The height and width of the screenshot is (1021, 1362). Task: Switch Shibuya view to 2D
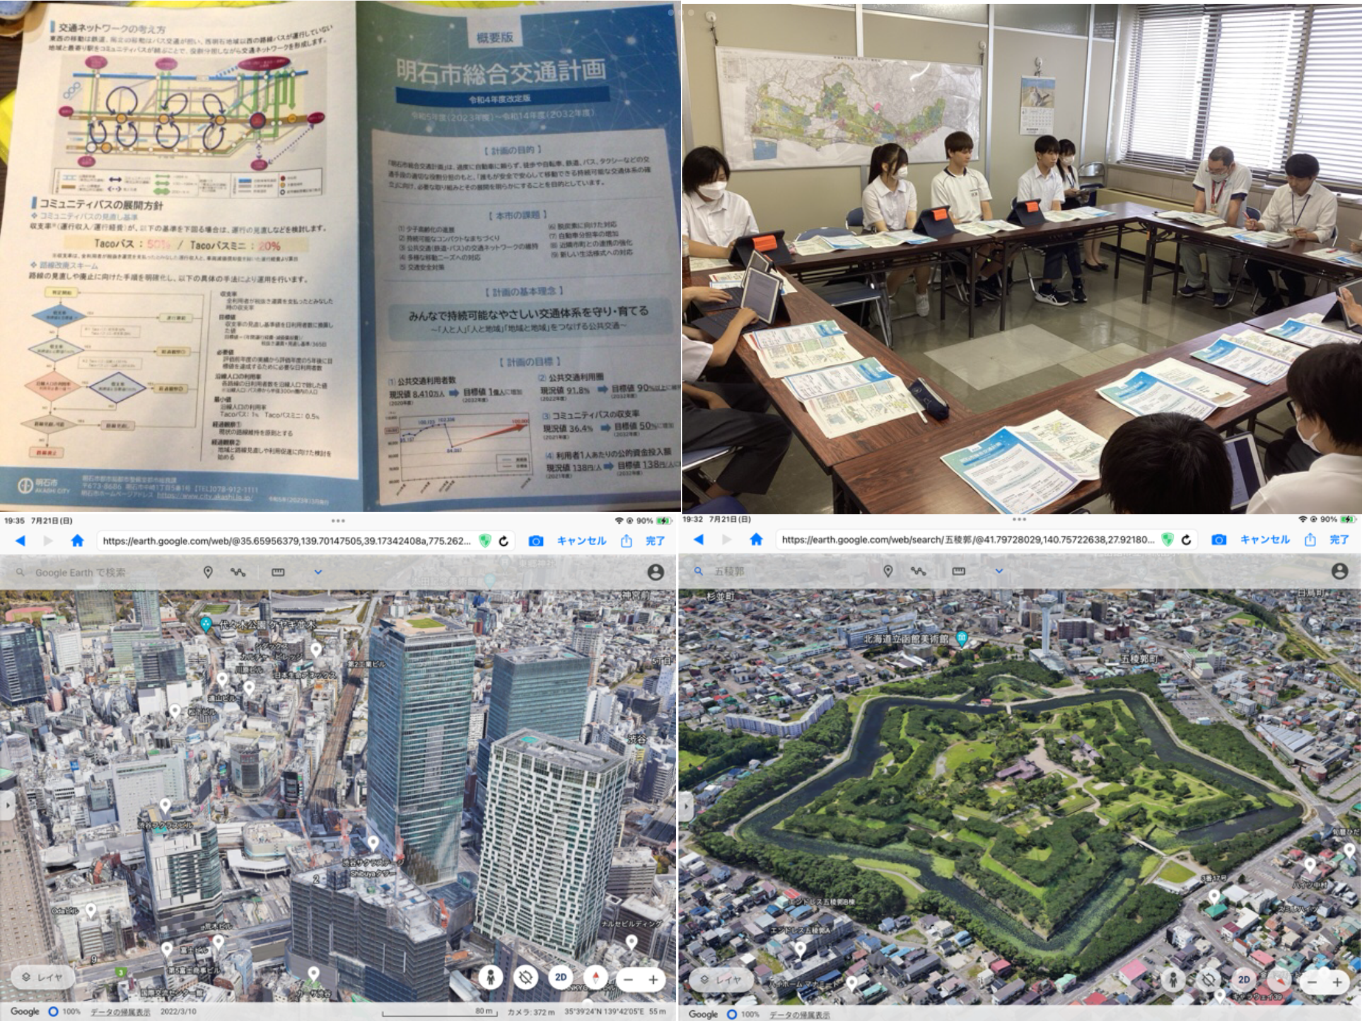[x=561, y=978]
